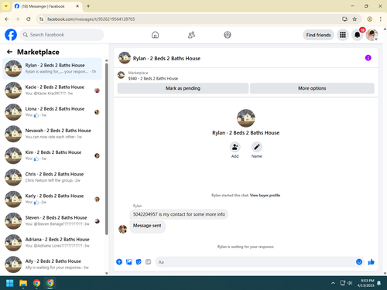Open the Steven conversation

(53, 221)
